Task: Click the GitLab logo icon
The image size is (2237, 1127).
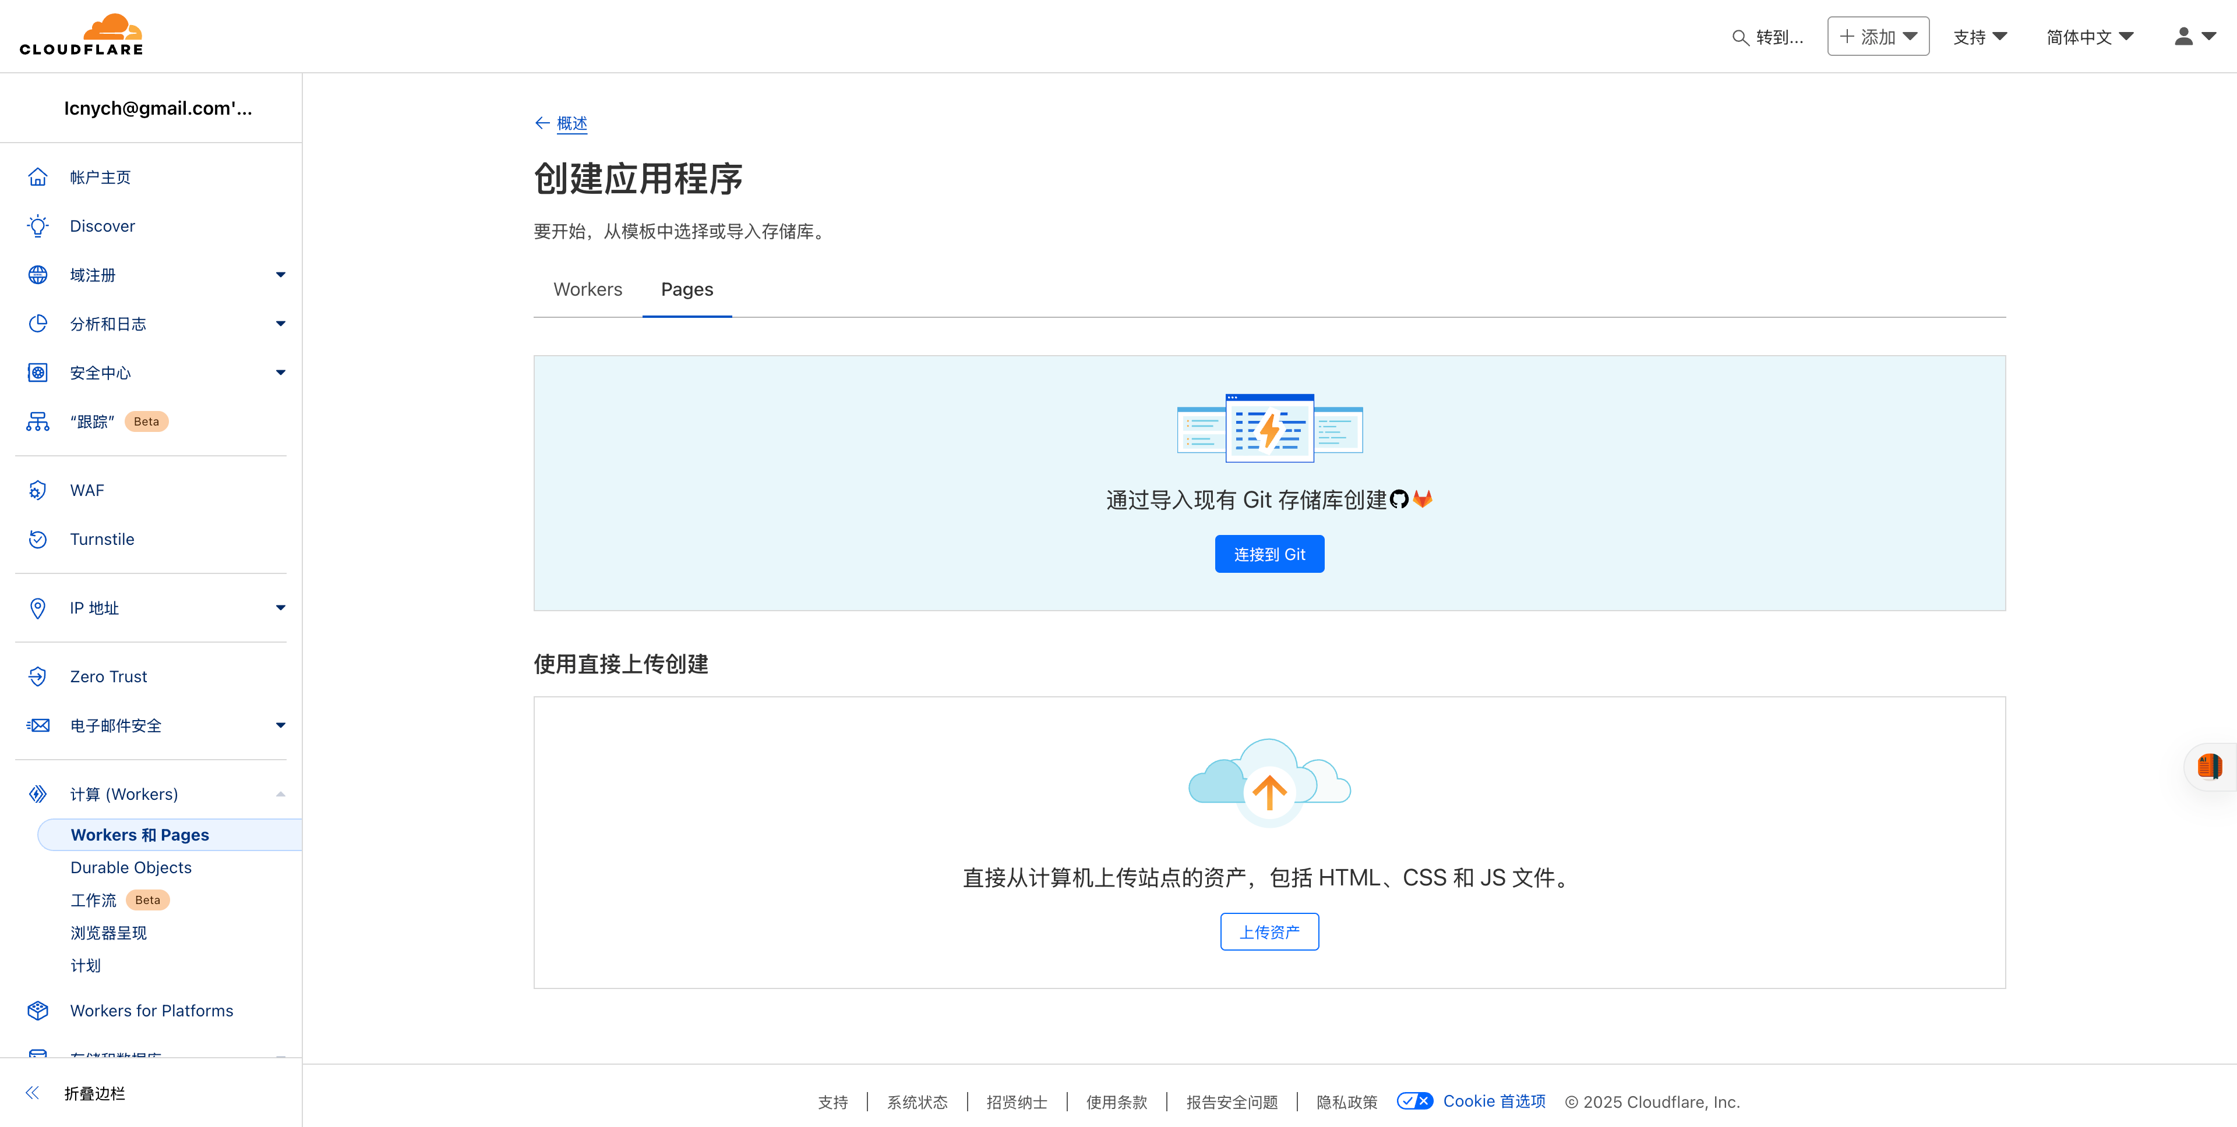Action: [1423, 499]
